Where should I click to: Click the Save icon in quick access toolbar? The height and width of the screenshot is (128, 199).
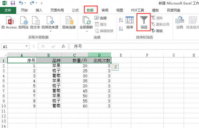click(x=13, y=3)
